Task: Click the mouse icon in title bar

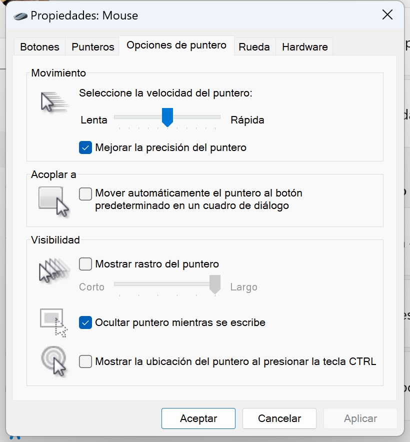Action: [x=21, y=15]
